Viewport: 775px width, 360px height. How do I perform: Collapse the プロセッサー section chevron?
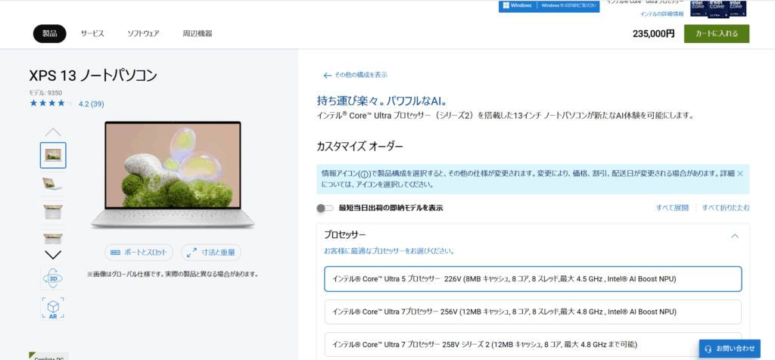(x=734, y=236)
